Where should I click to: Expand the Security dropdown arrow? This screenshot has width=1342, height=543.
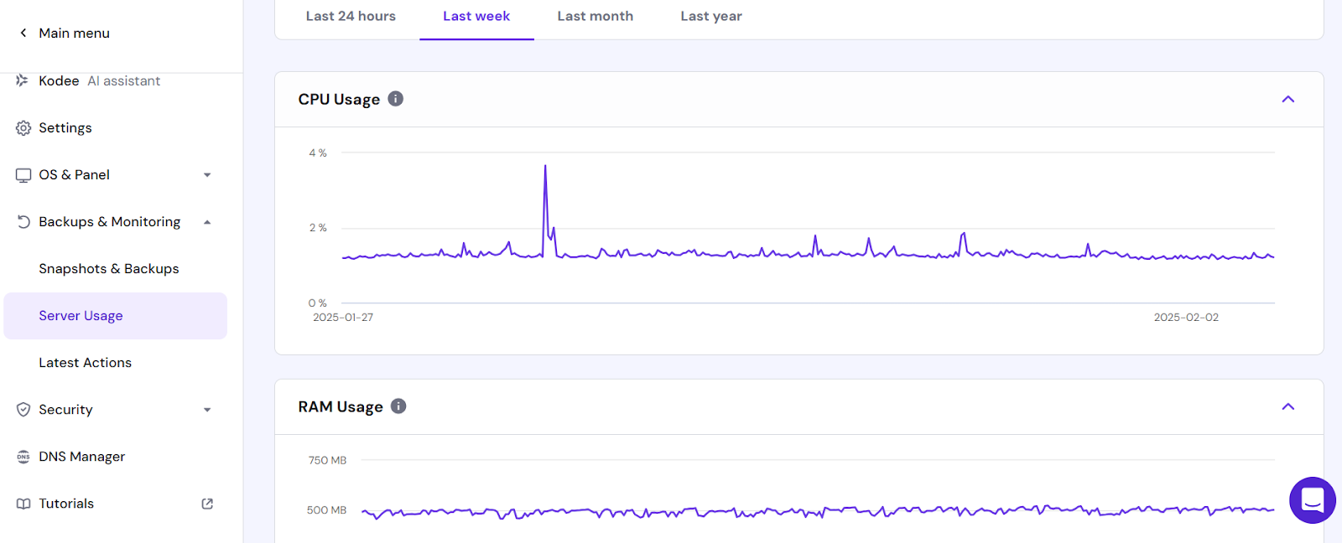(207, 410)
